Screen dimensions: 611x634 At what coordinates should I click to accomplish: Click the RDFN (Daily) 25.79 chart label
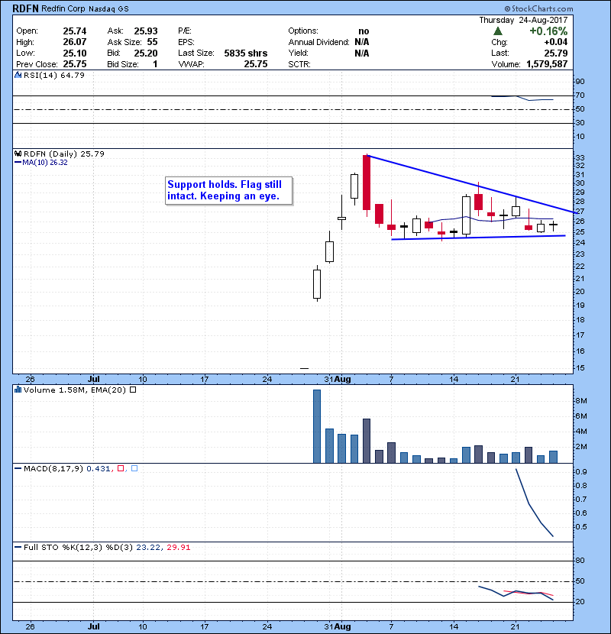click(64, 154)
